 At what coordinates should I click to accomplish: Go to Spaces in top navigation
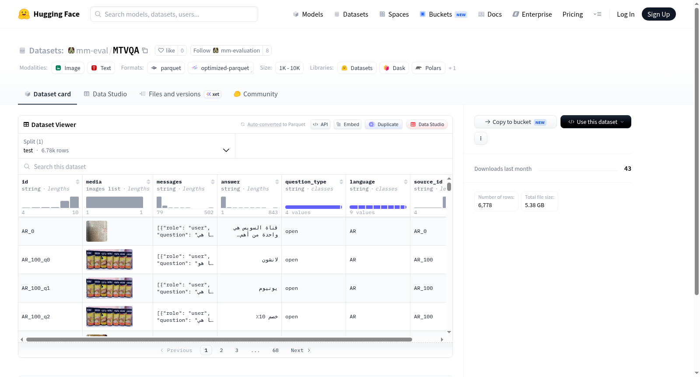point(394,14)
